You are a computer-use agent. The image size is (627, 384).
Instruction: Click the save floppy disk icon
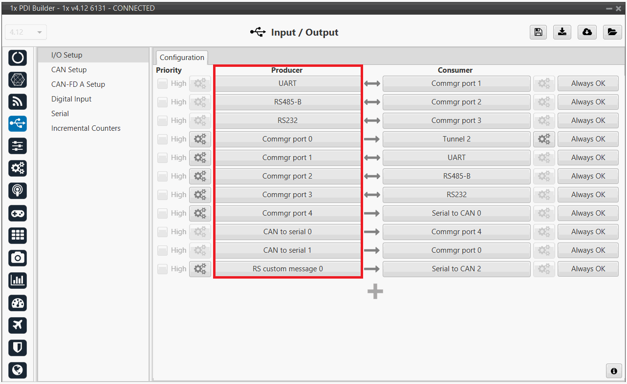click(538, 32)
